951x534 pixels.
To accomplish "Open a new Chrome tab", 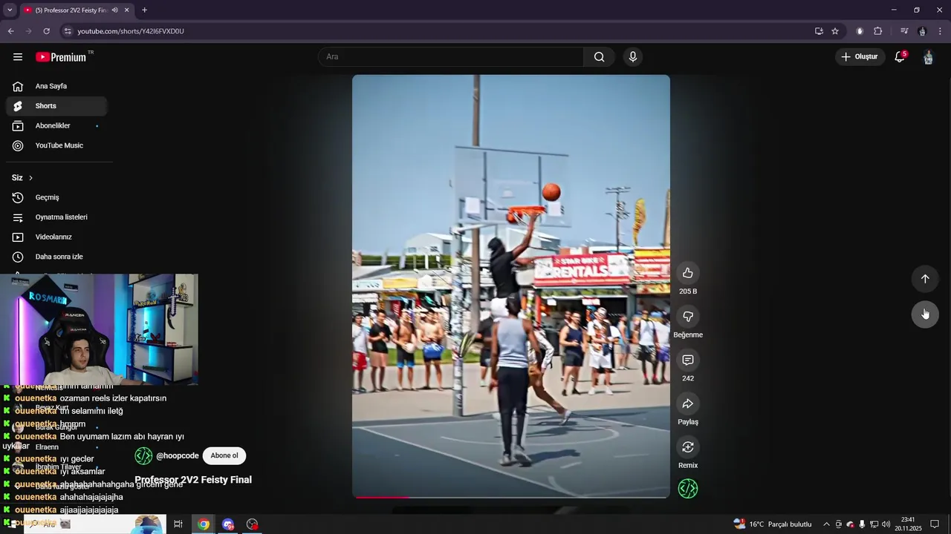I will tap(144, 10).
